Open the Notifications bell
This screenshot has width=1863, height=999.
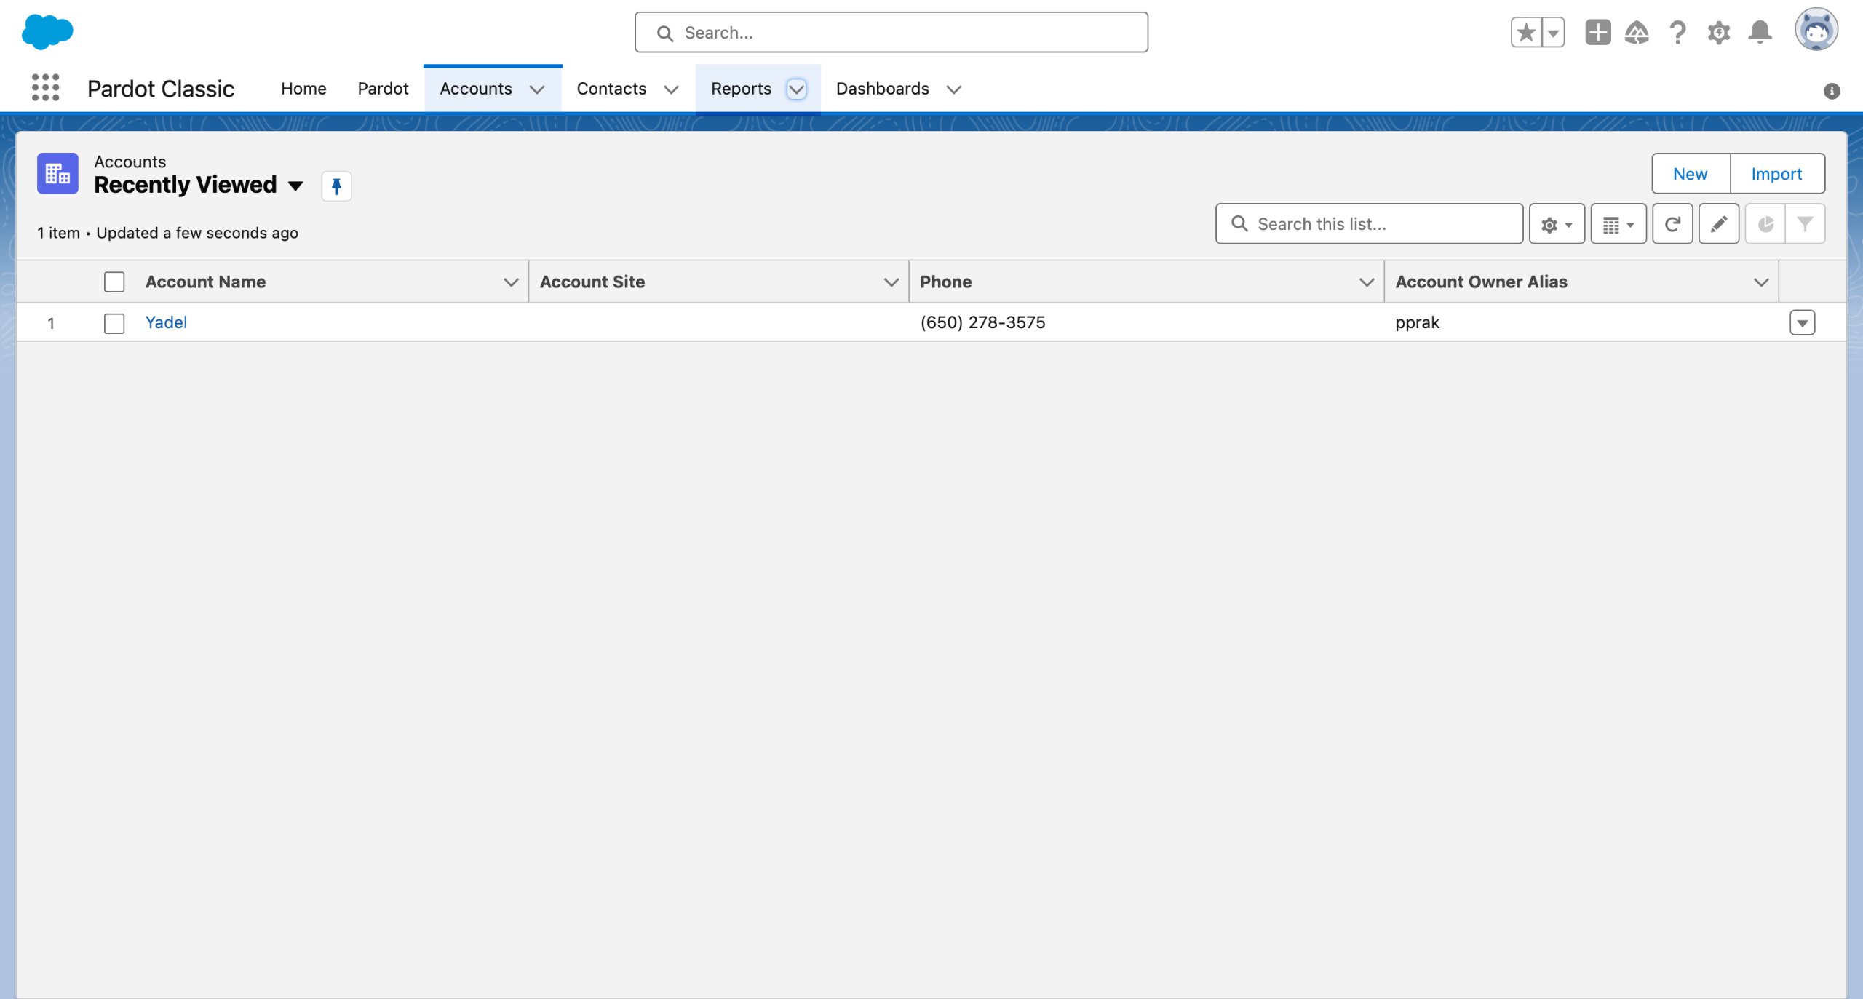point(1760,33)
